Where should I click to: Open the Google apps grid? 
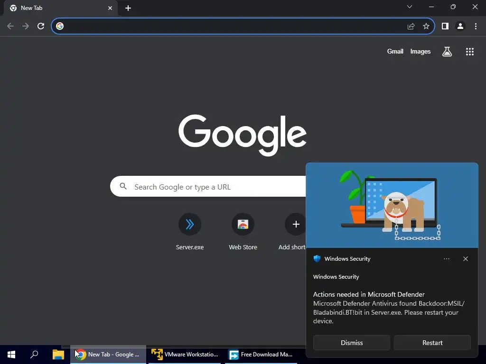coord(469,52)
